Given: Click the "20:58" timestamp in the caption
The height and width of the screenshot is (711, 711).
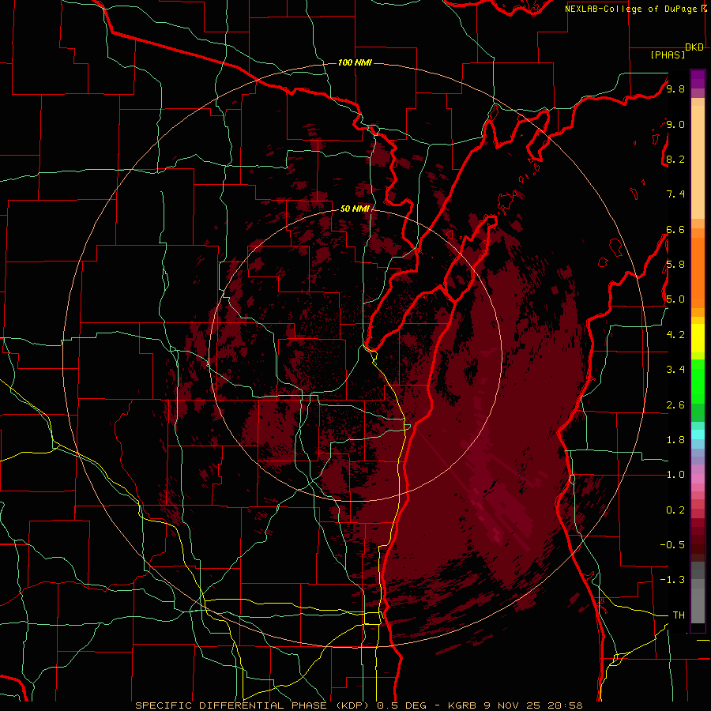Looking at the screenshot, I should pos(565,705).
